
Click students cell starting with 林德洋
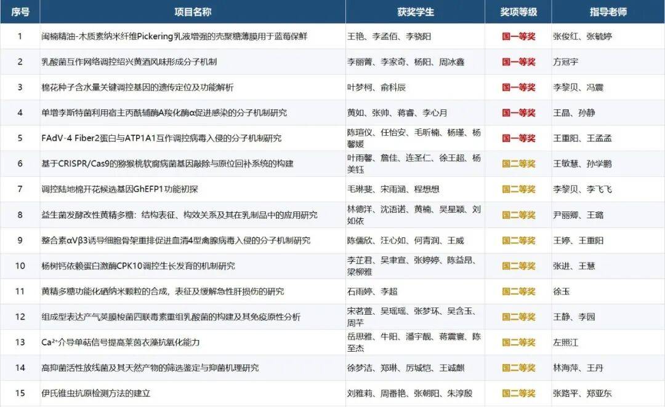(x=414, y=215)
